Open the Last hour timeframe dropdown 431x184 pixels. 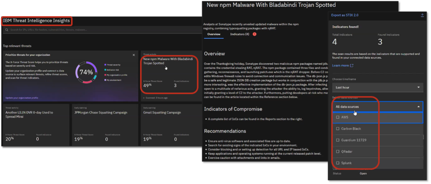(378, 88)
